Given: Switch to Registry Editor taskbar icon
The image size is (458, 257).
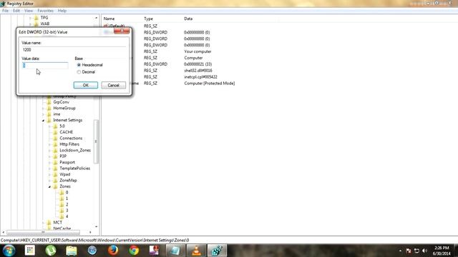Looking at the screenshot, I should coord(217,251).
